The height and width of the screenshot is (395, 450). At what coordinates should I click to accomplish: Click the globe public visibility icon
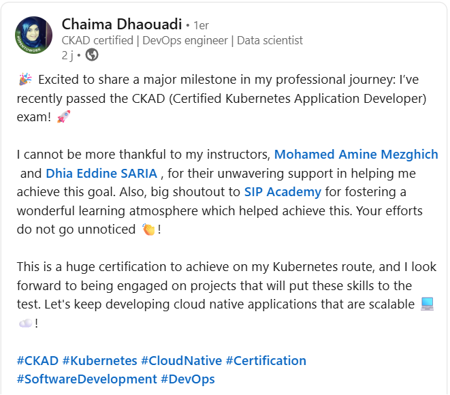point(92,55)
